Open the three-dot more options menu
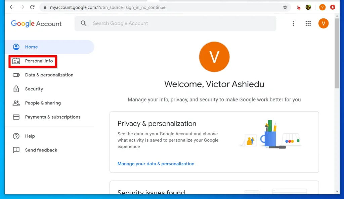This screenshot has height=199, width=344. (293, 23)
